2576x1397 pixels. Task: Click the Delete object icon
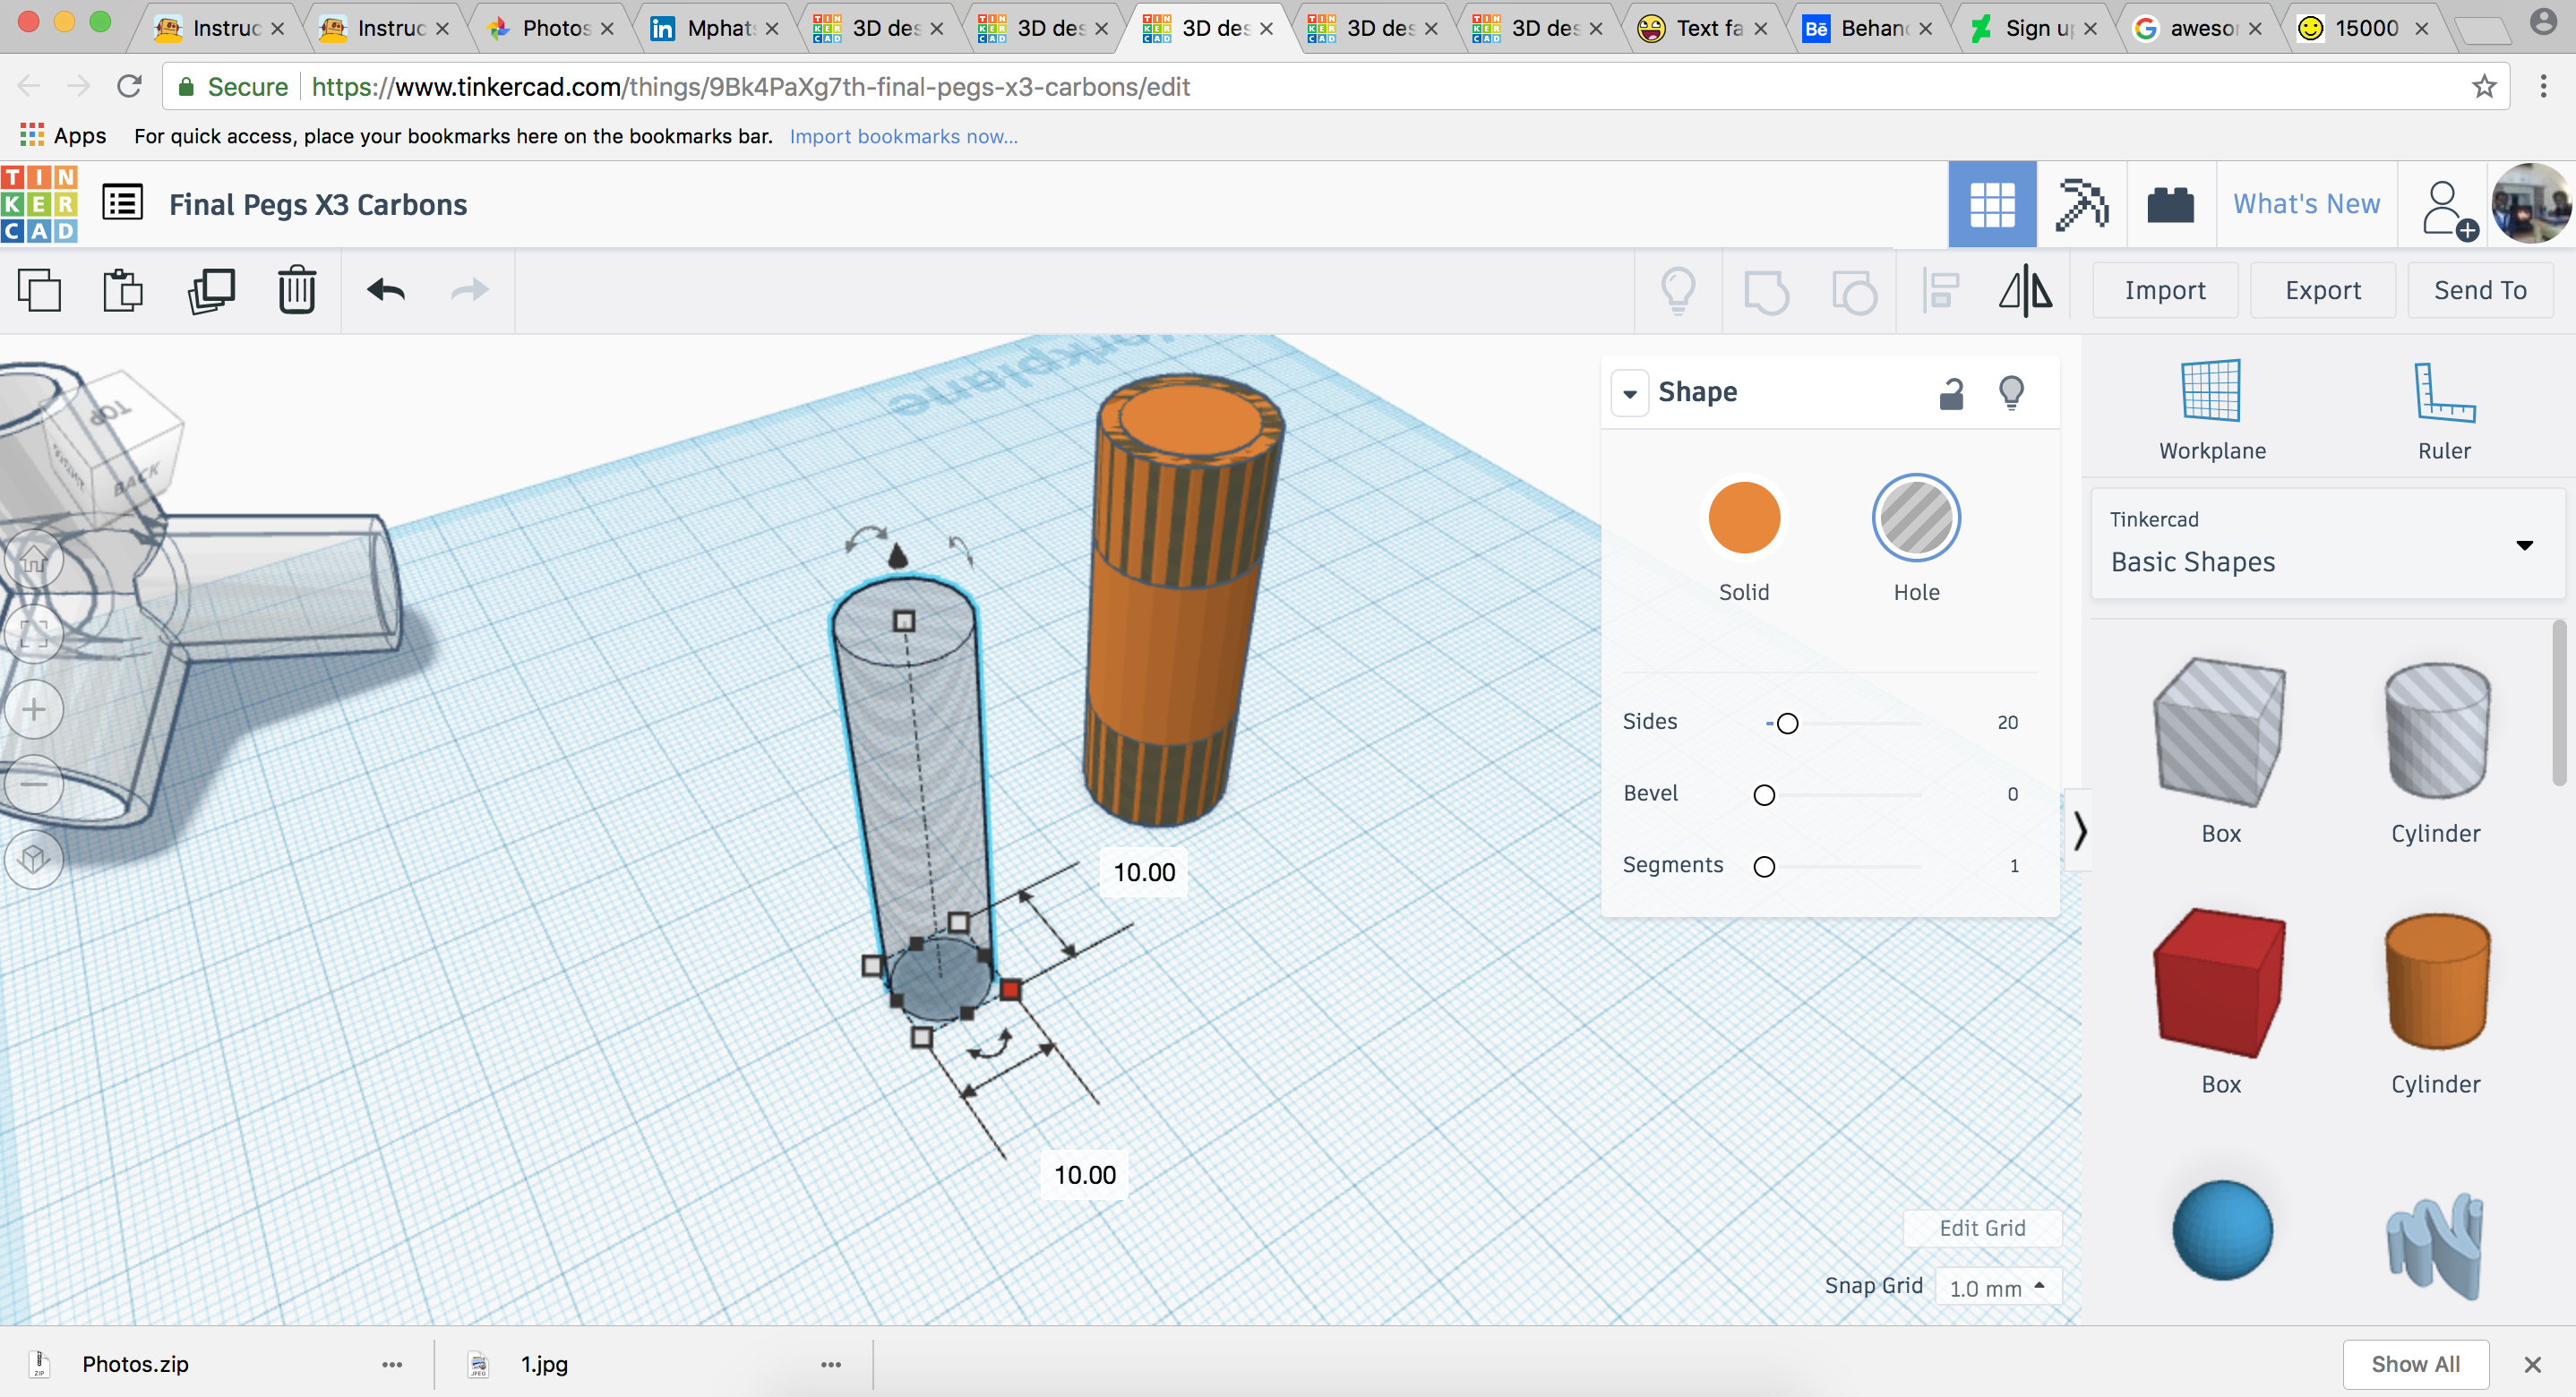pos(296,289)
